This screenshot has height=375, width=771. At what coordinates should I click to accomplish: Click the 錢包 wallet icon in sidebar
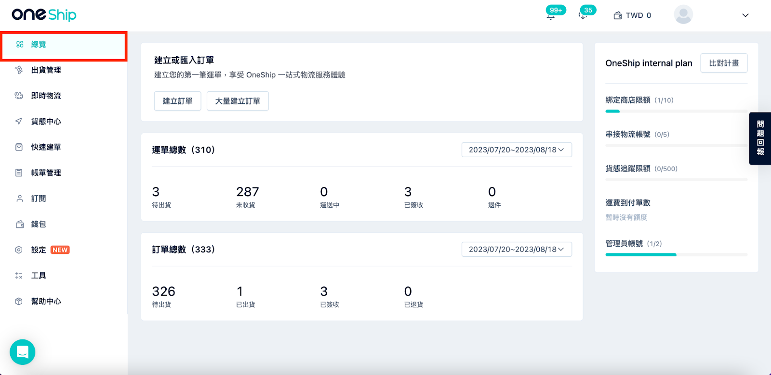[x=19, y=224]
